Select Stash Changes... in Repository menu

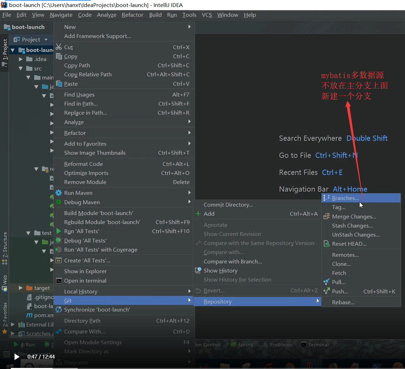tap(361, 225)
